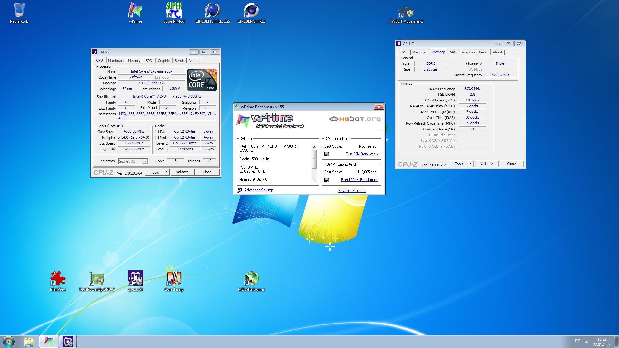Switch to the CPU tab in the right CPU-Z window
Image resolution: width=619 pixels, height=348 pixels.
pyautogui.click(x=404, y=52)
